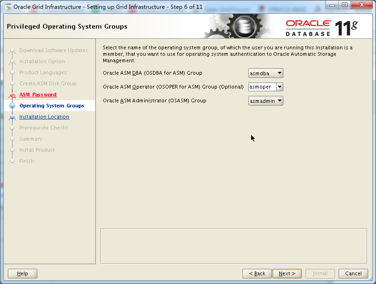Click the Back button
Image resolution: width=376 pixels, height=284 pixels.
(257, 273)
